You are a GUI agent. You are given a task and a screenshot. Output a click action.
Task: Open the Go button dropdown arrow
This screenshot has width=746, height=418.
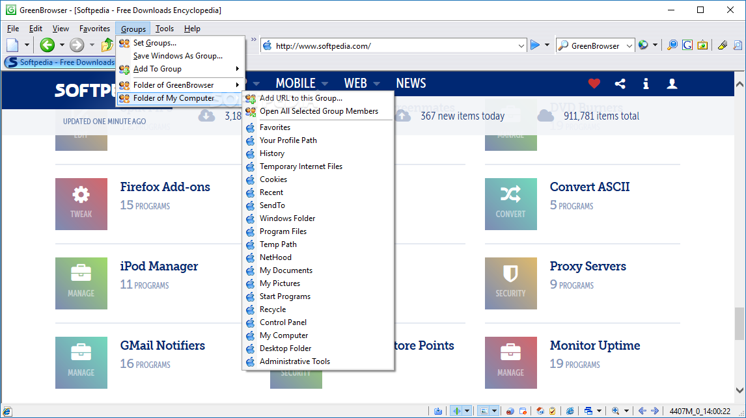tap(547, 46)
